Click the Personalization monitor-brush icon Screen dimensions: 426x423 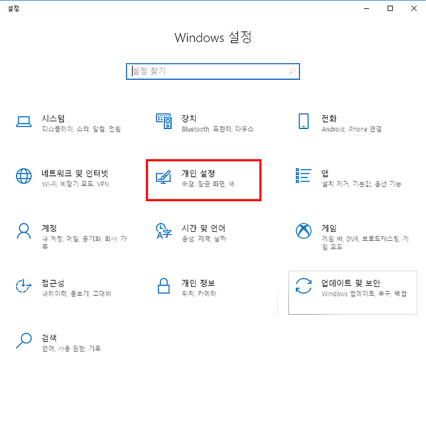click(x=163, y=177)
